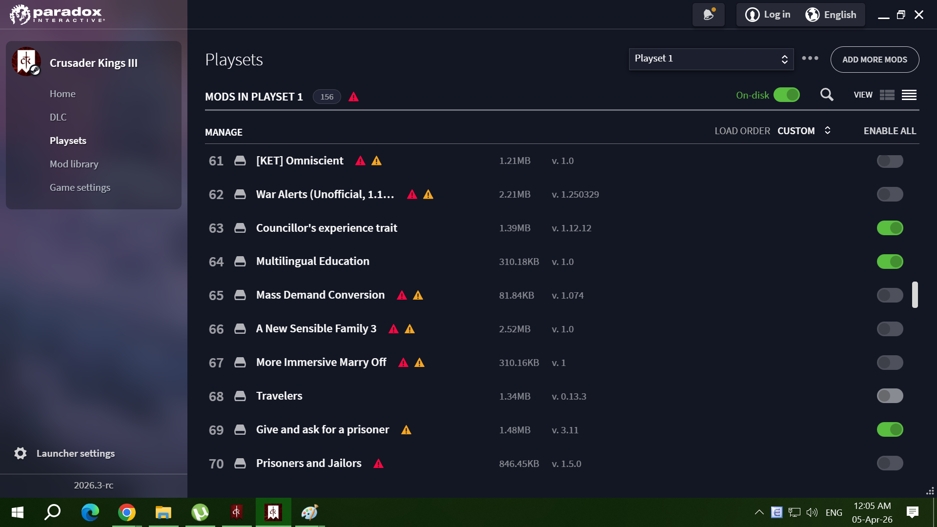Click mod count badge 156
937x527 pixels.
327,97
